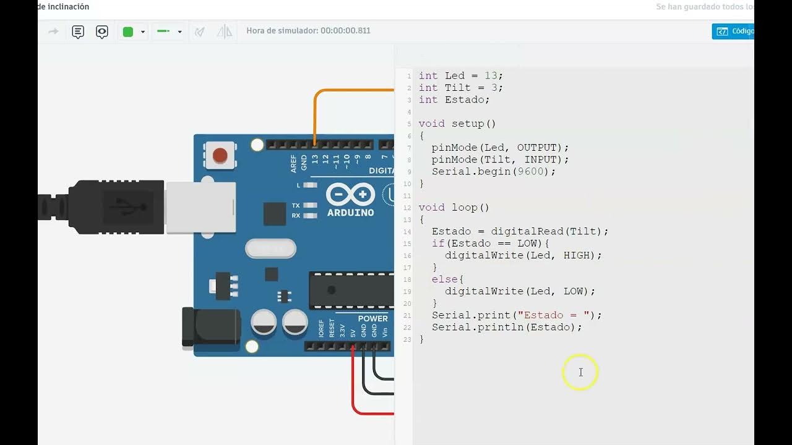Click the project title 'de inclinación'

(63, 7)
